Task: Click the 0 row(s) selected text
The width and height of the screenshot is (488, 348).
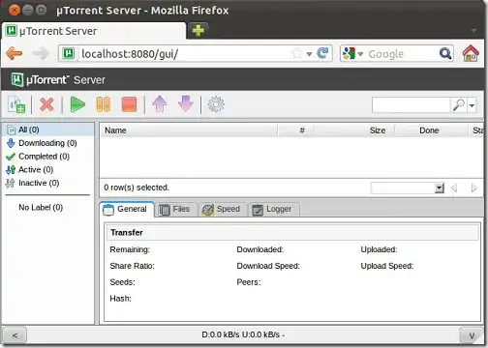Action: pyautogui.click(x=137, y=188)
